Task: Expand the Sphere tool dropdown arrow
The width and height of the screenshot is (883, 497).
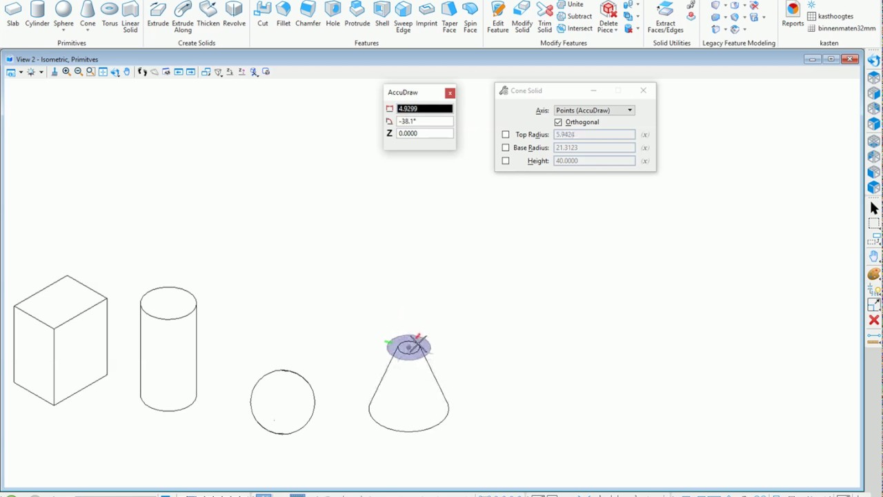Action: coord(63,30)
